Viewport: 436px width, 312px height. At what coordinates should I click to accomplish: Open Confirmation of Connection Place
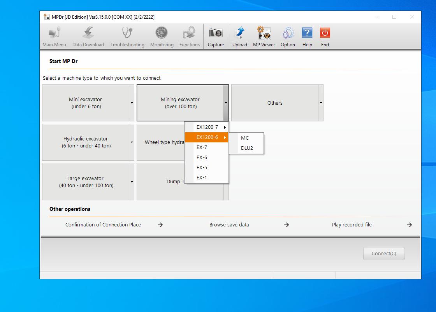tap(103, 224)
